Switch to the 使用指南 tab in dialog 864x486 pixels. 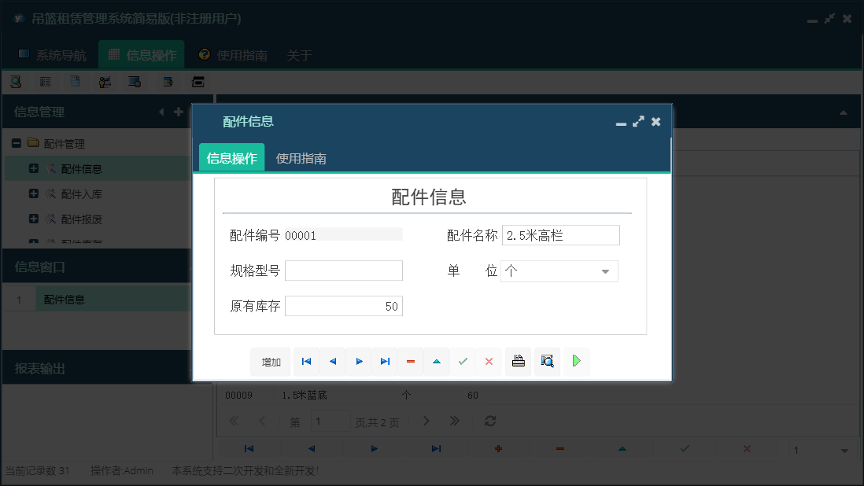click(x=301, y=157)
